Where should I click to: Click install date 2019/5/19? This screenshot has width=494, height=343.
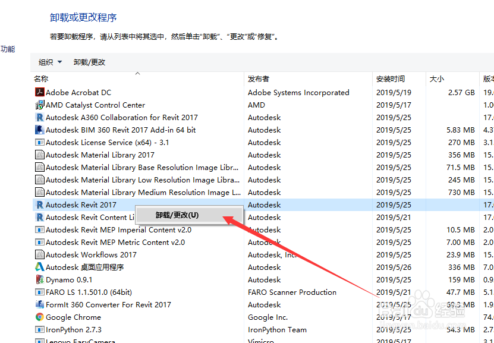[394, 93]
